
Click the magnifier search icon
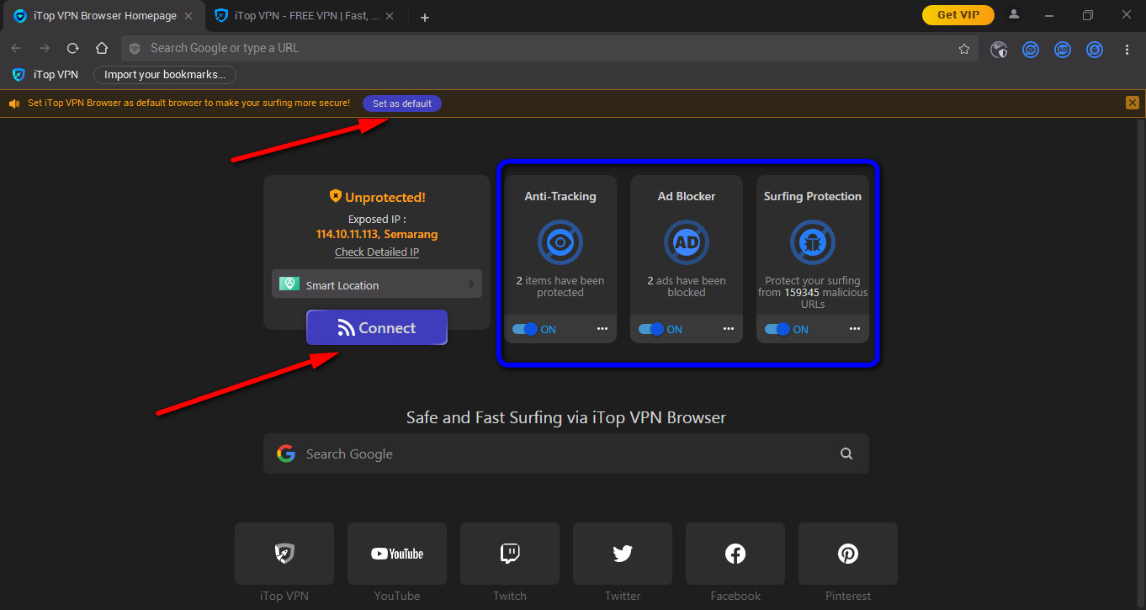coord(846,454)
